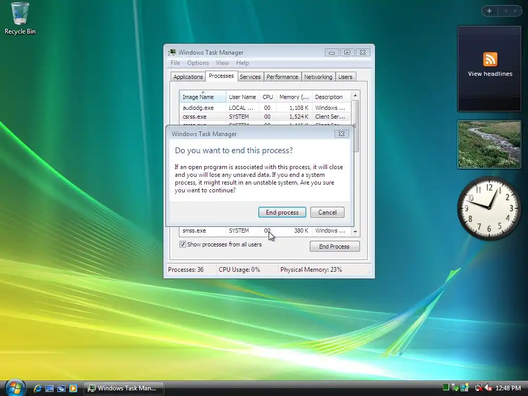Image resolution: width=528 pixels, height=396 pixels.
Task: Sort by the Image Name column header
Action: pos(202,96)
